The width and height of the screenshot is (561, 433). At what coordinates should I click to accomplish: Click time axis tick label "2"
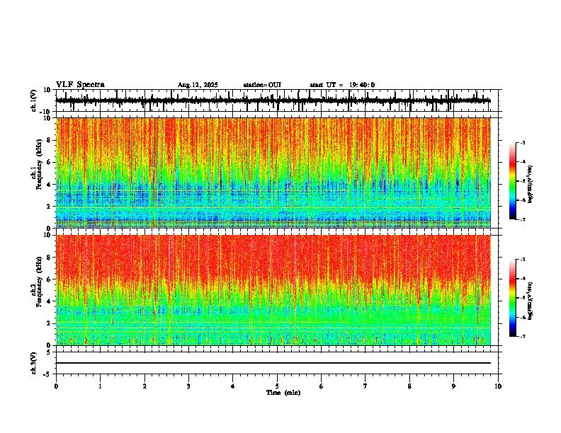[x=144, y=386]
